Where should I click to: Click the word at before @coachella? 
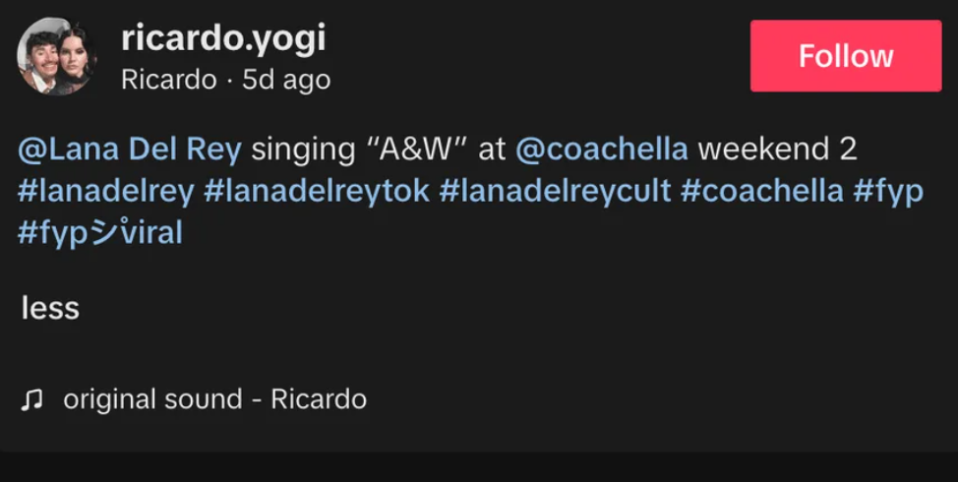(492, 150)
